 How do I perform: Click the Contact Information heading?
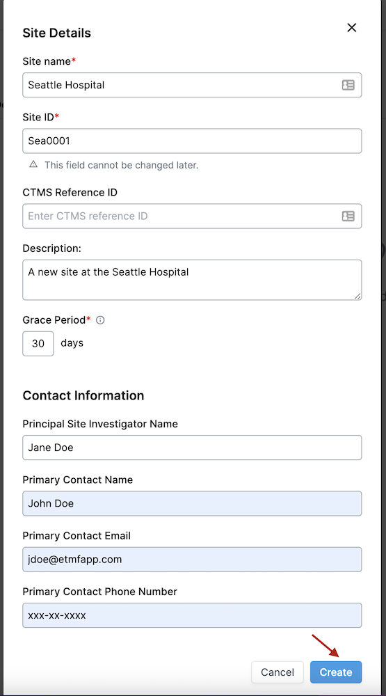(83, 395)
